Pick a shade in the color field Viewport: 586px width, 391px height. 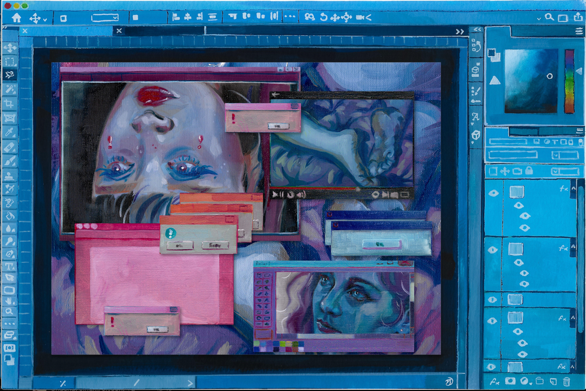point(531,81)
